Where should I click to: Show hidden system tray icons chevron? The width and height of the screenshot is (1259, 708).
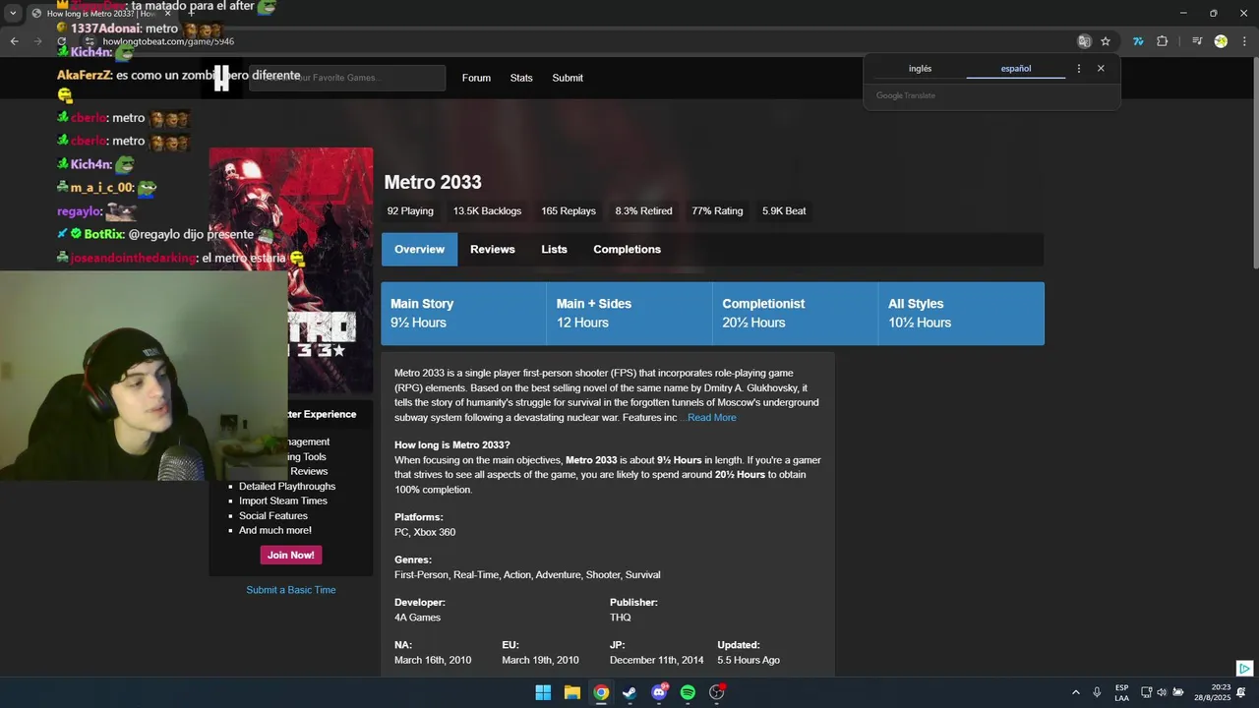click(1075, 693)
